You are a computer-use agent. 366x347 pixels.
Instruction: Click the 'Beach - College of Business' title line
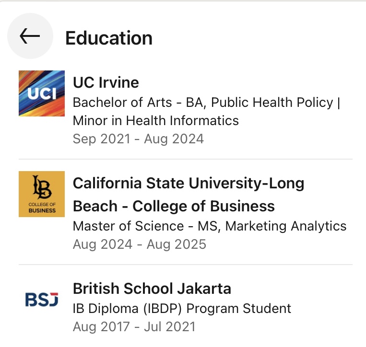pyautogui.click(x=174, y=206)
